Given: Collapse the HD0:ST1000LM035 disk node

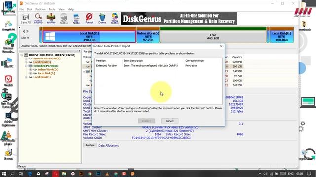Looking at the screenshot, I should pos(22,55).
